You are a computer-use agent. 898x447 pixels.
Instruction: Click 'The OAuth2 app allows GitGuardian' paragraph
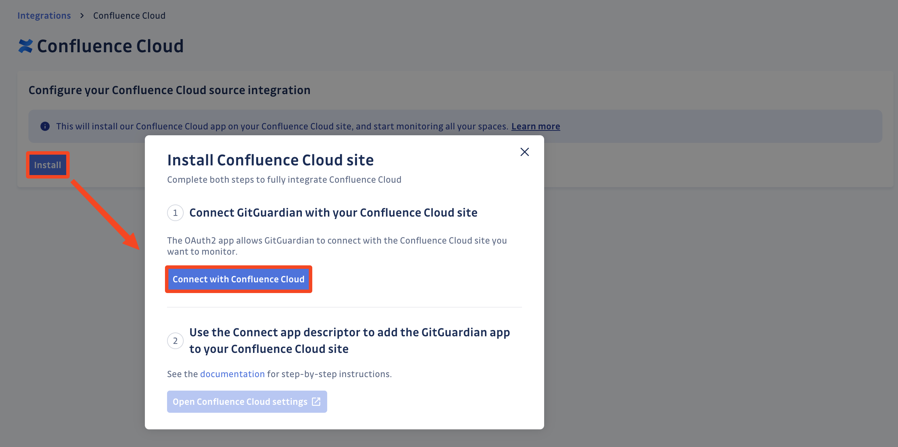337,246
